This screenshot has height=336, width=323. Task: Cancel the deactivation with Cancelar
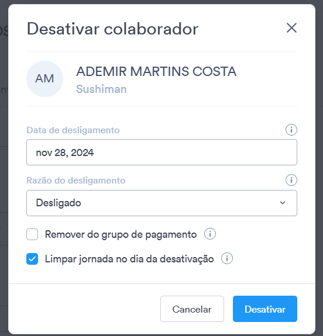192,309
